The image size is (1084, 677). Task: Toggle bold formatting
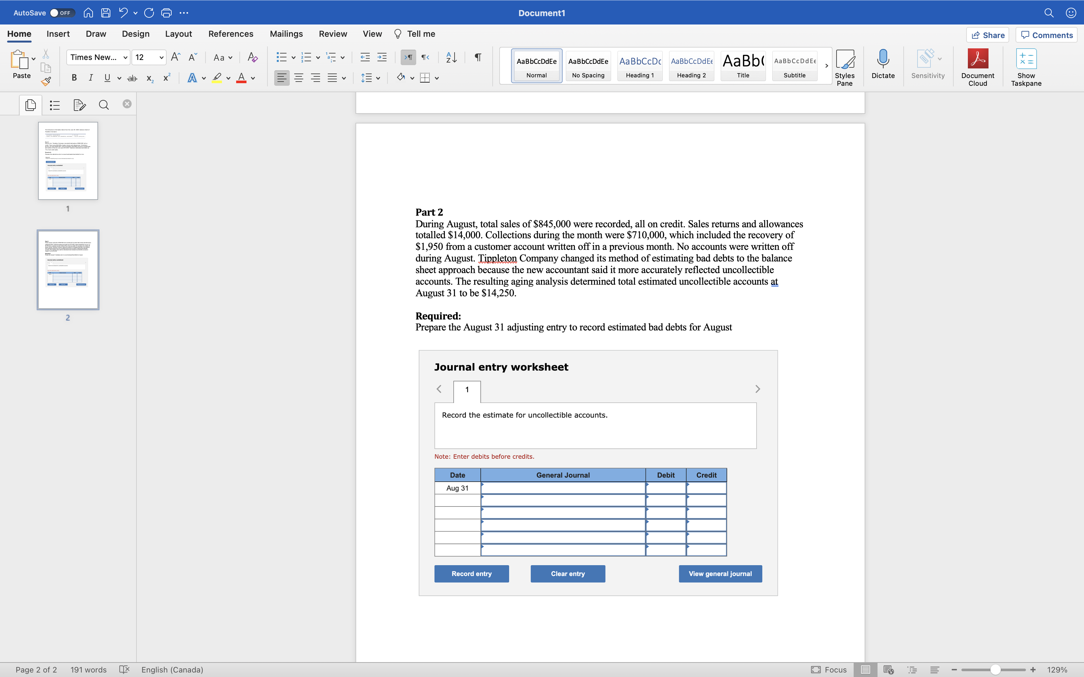point(74,77)
